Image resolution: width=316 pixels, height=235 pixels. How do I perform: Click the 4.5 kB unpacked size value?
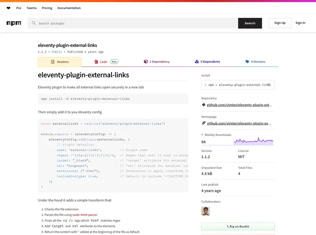coord(207,173)
